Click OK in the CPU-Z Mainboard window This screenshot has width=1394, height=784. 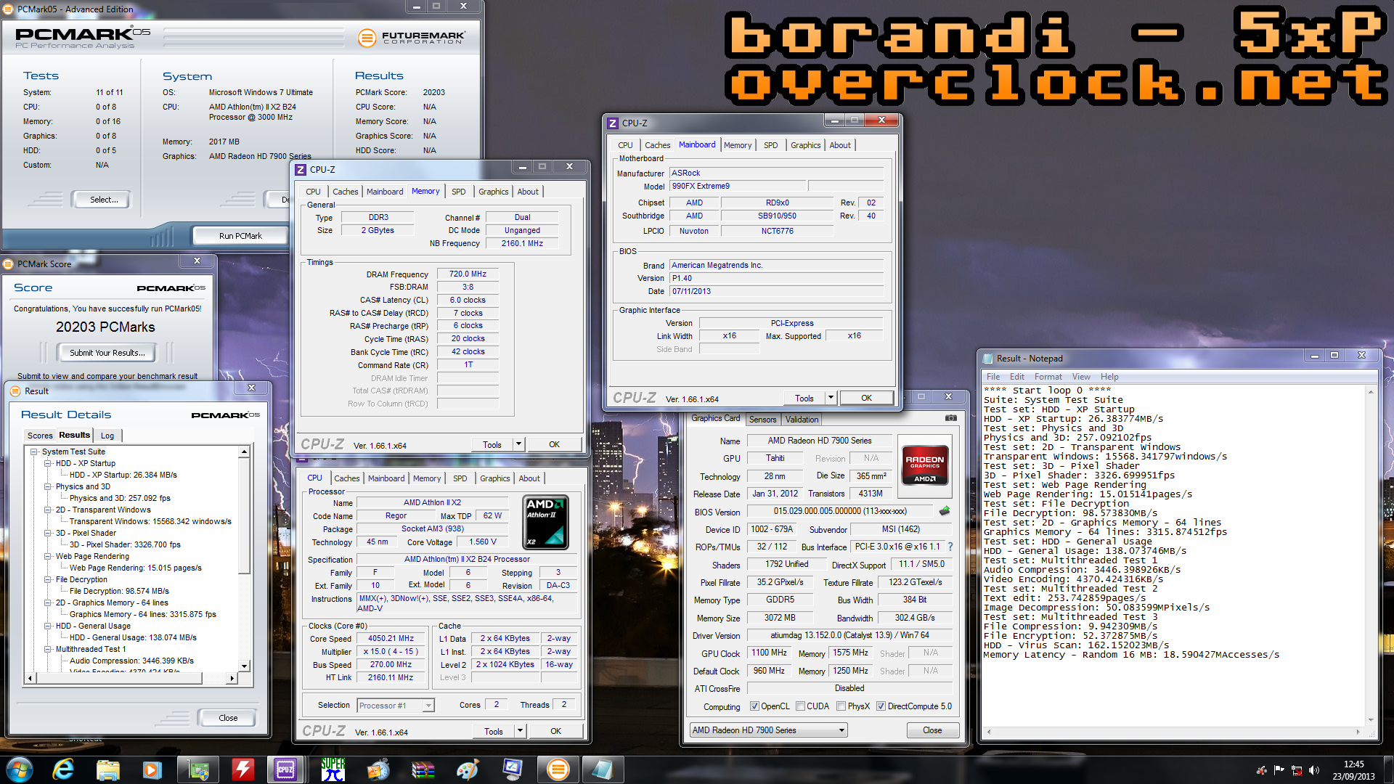[x=866, y=398]
